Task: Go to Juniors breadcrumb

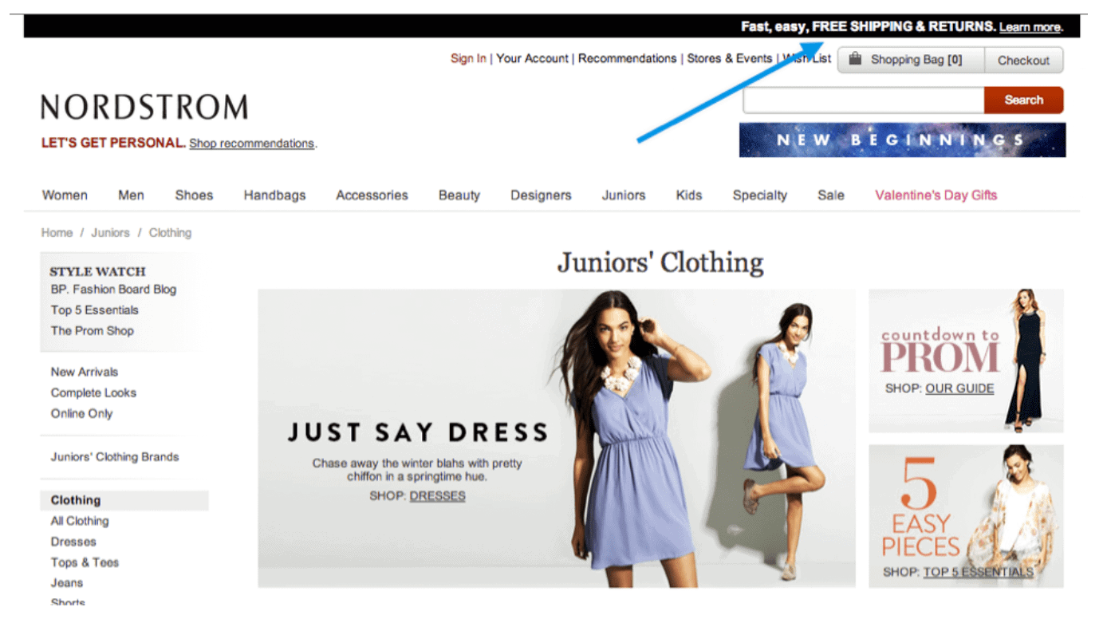Action: coord(110,233)
